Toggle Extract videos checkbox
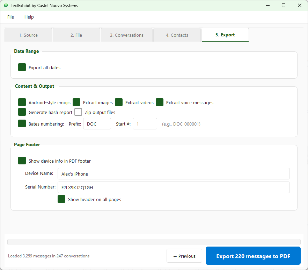 [x=119, y=102]
